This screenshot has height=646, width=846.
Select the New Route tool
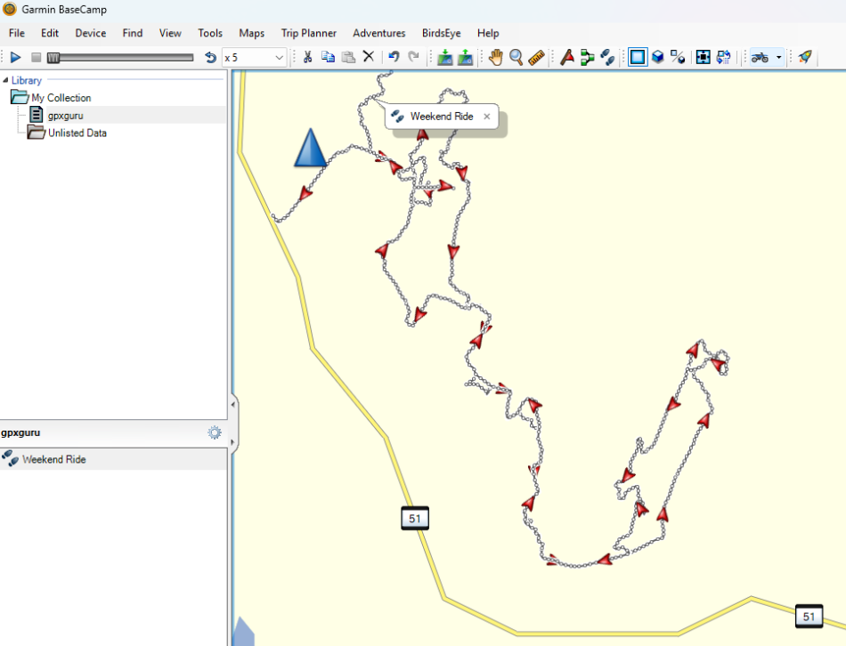pyautogui.click(x=587, y=57)
